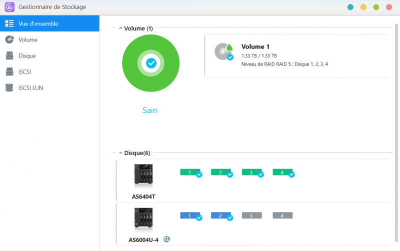Collapse the Volume (1) section
This screenshot has width=400, height=251.
[x=120, y=28]
